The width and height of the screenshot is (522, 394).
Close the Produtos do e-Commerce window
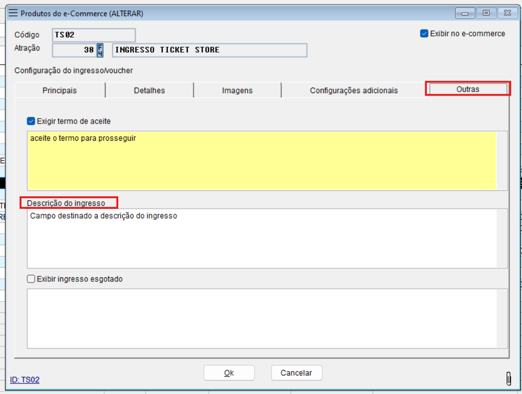coord(507,14)
